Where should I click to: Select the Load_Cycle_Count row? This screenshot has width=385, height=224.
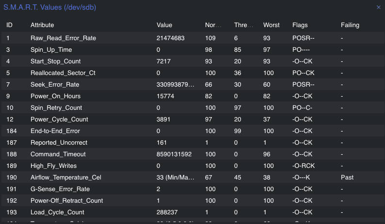pos(57,212)
